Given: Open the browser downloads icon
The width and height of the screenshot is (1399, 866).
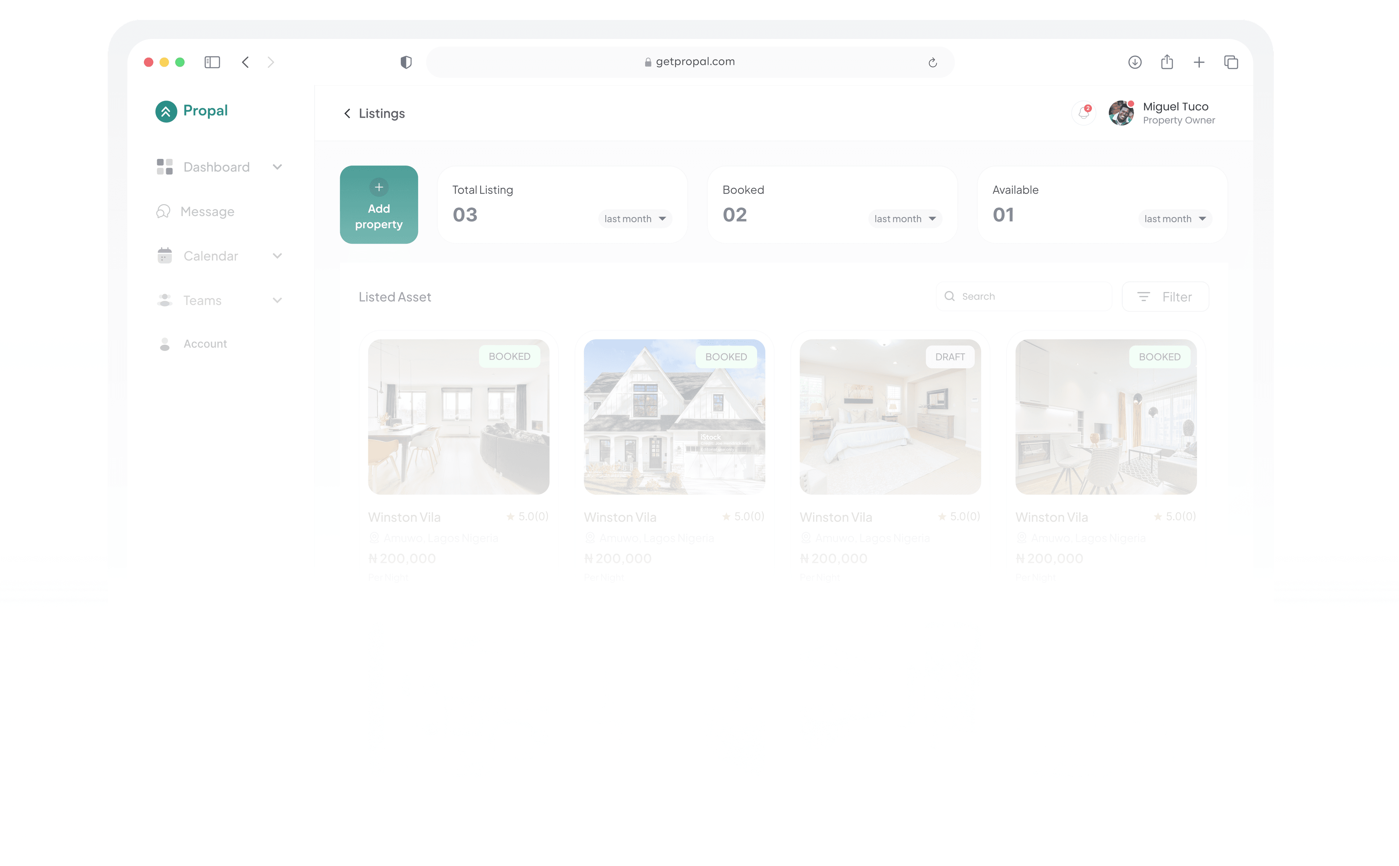Looking at the screenshot, I should [1135, 62].
